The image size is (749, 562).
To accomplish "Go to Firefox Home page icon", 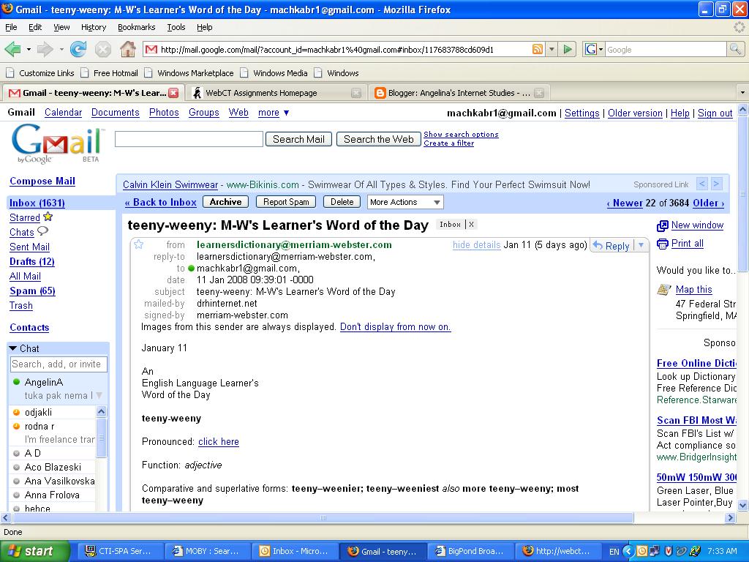I will pyautogui.click(x=127, y=49).
